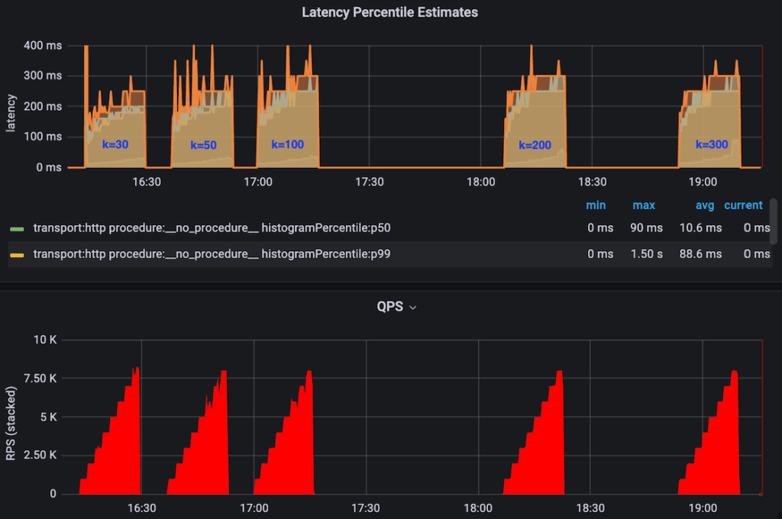Select the k=300 annotation on latency graph
Image resolution: width=782 pixels, height=519 pixels.
pyautogui.click(x=712, y=143)
